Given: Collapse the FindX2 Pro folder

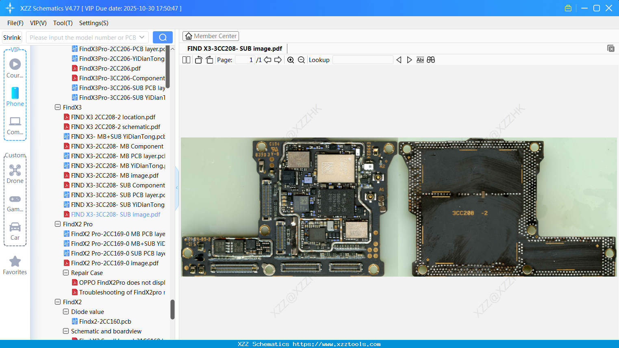Looking at the screenshot, I should pos(58,224).
